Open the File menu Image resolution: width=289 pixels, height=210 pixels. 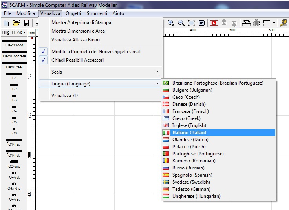tap(7, 13)
